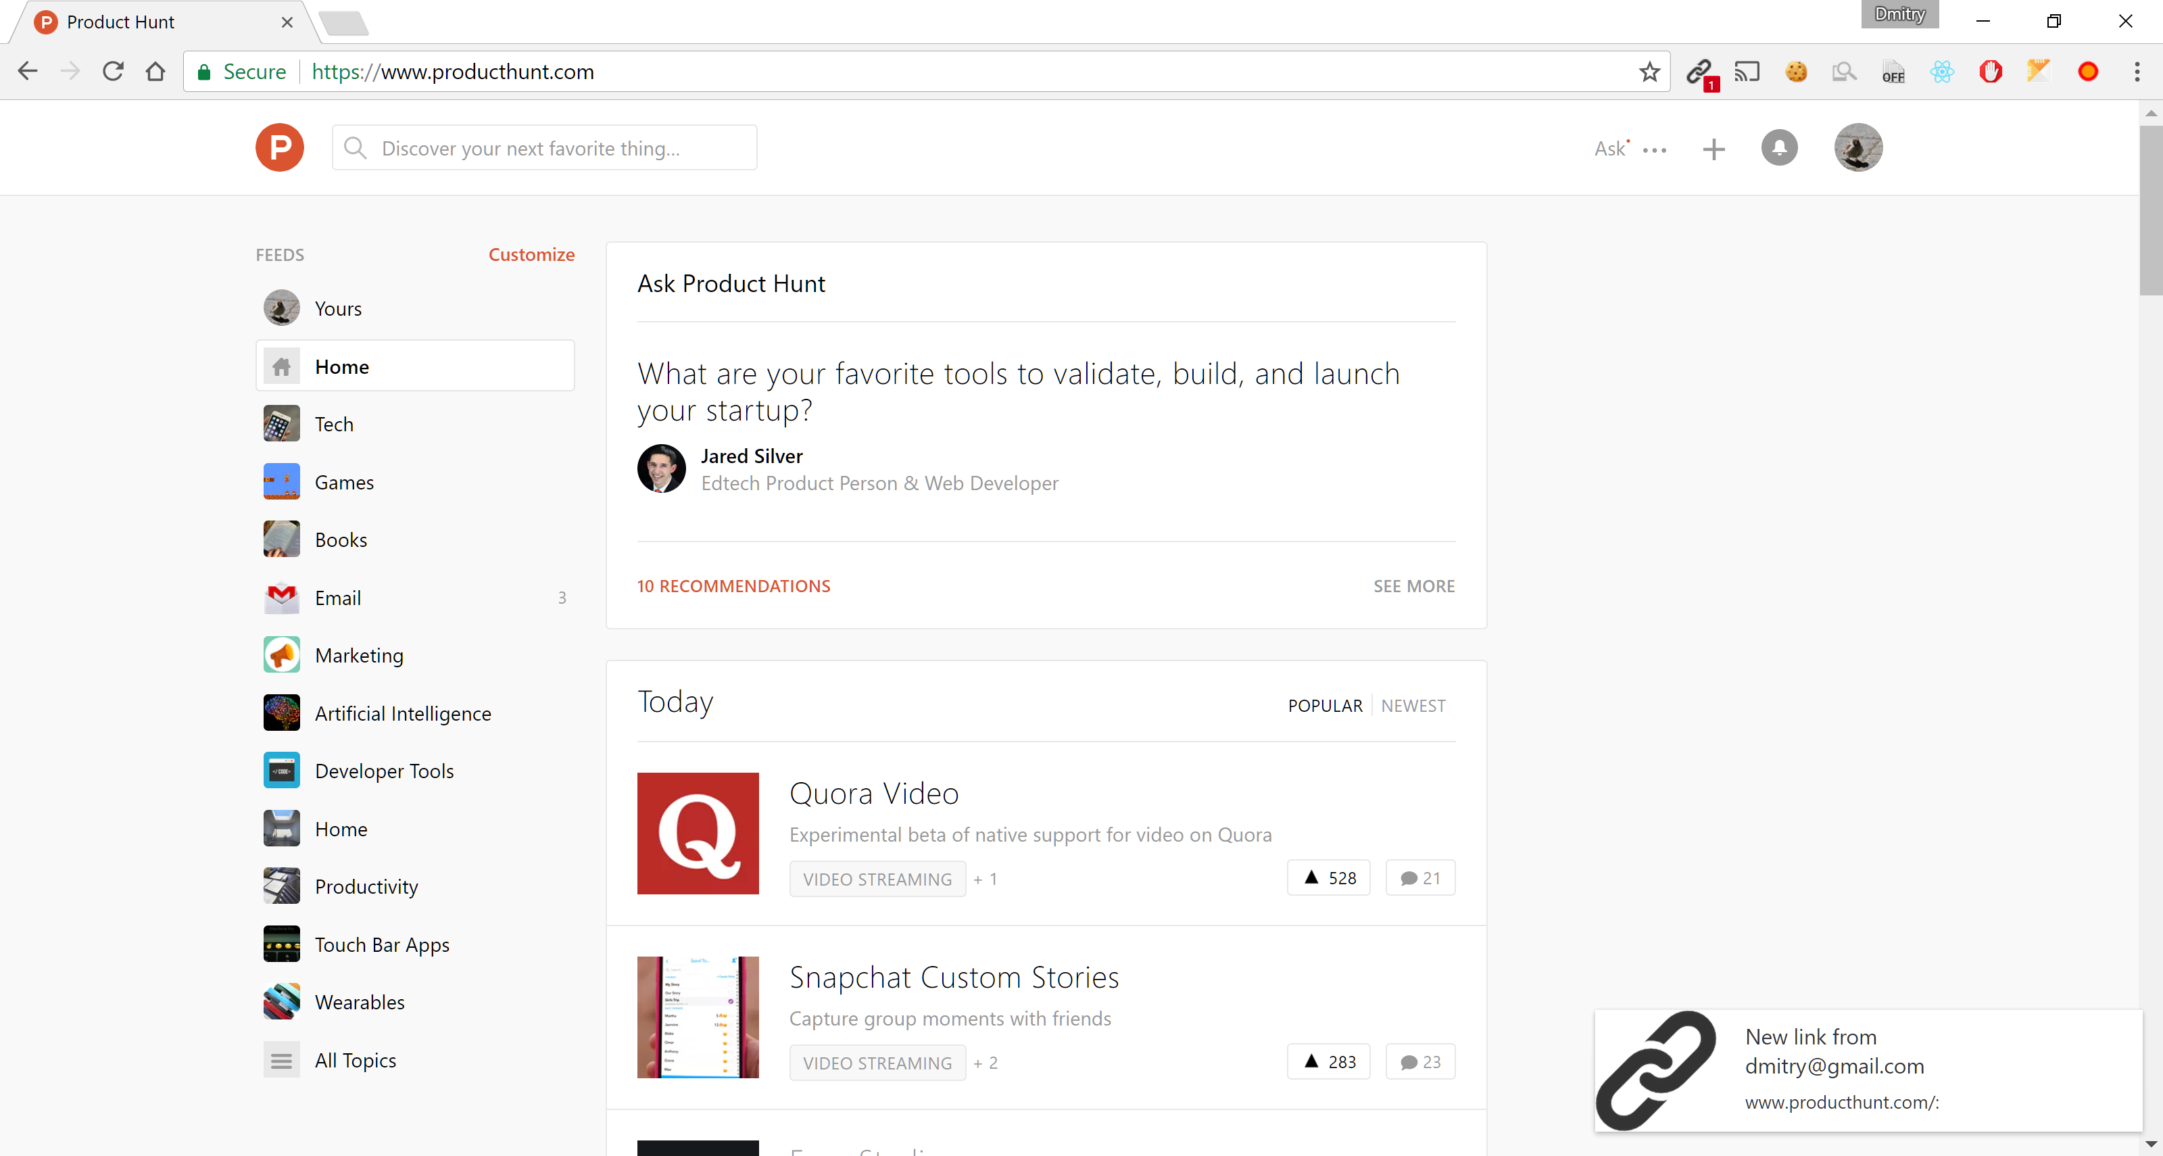The height and width of the screenshot is (1156, 2163).
Task: Upvote Snapchat Custom Stories with 283 votes
Action: point(1328,1062)
